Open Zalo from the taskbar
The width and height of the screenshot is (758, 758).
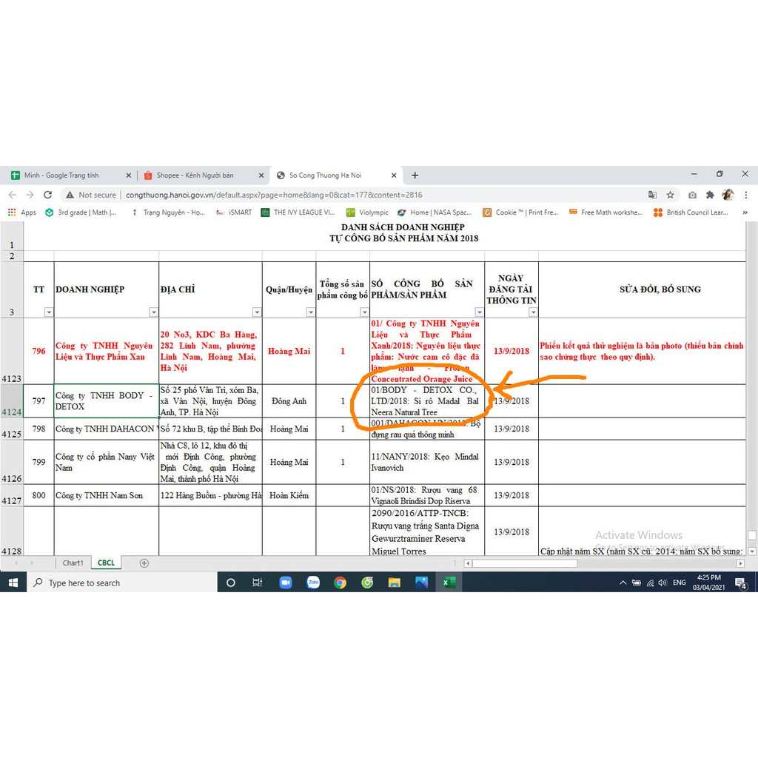pos(313,583)
